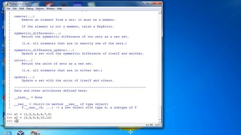Click the taskbar icon right of the VirtualBox cube
The width and height of the screenshot is (241, 135).
pos(35,133)
